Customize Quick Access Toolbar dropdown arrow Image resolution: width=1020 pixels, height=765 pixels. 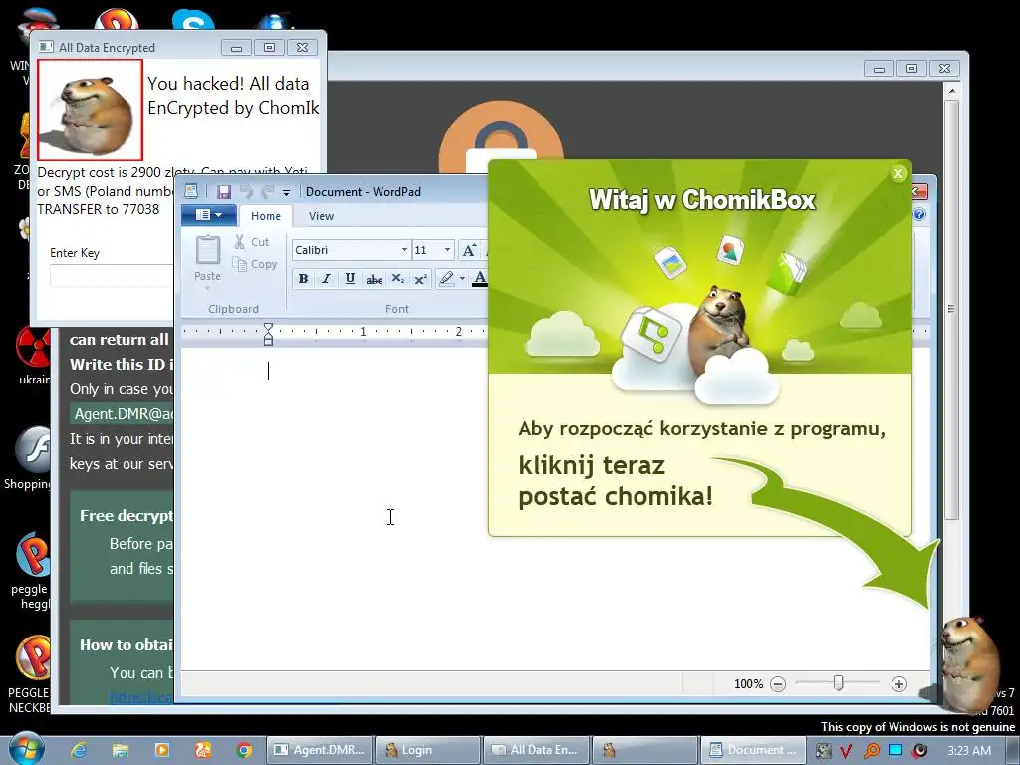click(286, 192)
